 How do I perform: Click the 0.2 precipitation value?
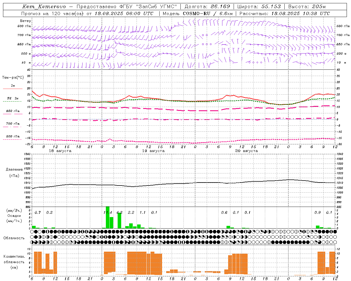tap(49, 212)
